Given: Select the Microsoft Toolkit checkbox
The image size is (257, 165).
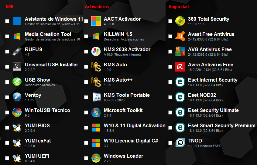Looking at the screenshot, I should pyautogui.click(x=86, y=112).
